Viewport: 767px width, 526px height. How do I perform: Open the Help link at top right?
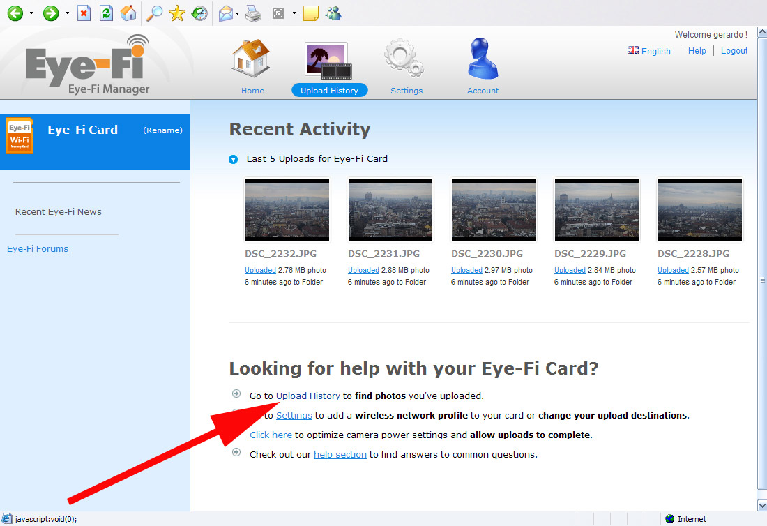(697, 51)
